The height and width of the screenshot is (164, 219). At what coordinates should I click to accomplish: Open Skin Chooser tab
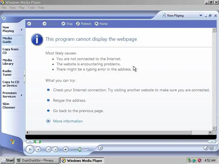click(9, 106)
